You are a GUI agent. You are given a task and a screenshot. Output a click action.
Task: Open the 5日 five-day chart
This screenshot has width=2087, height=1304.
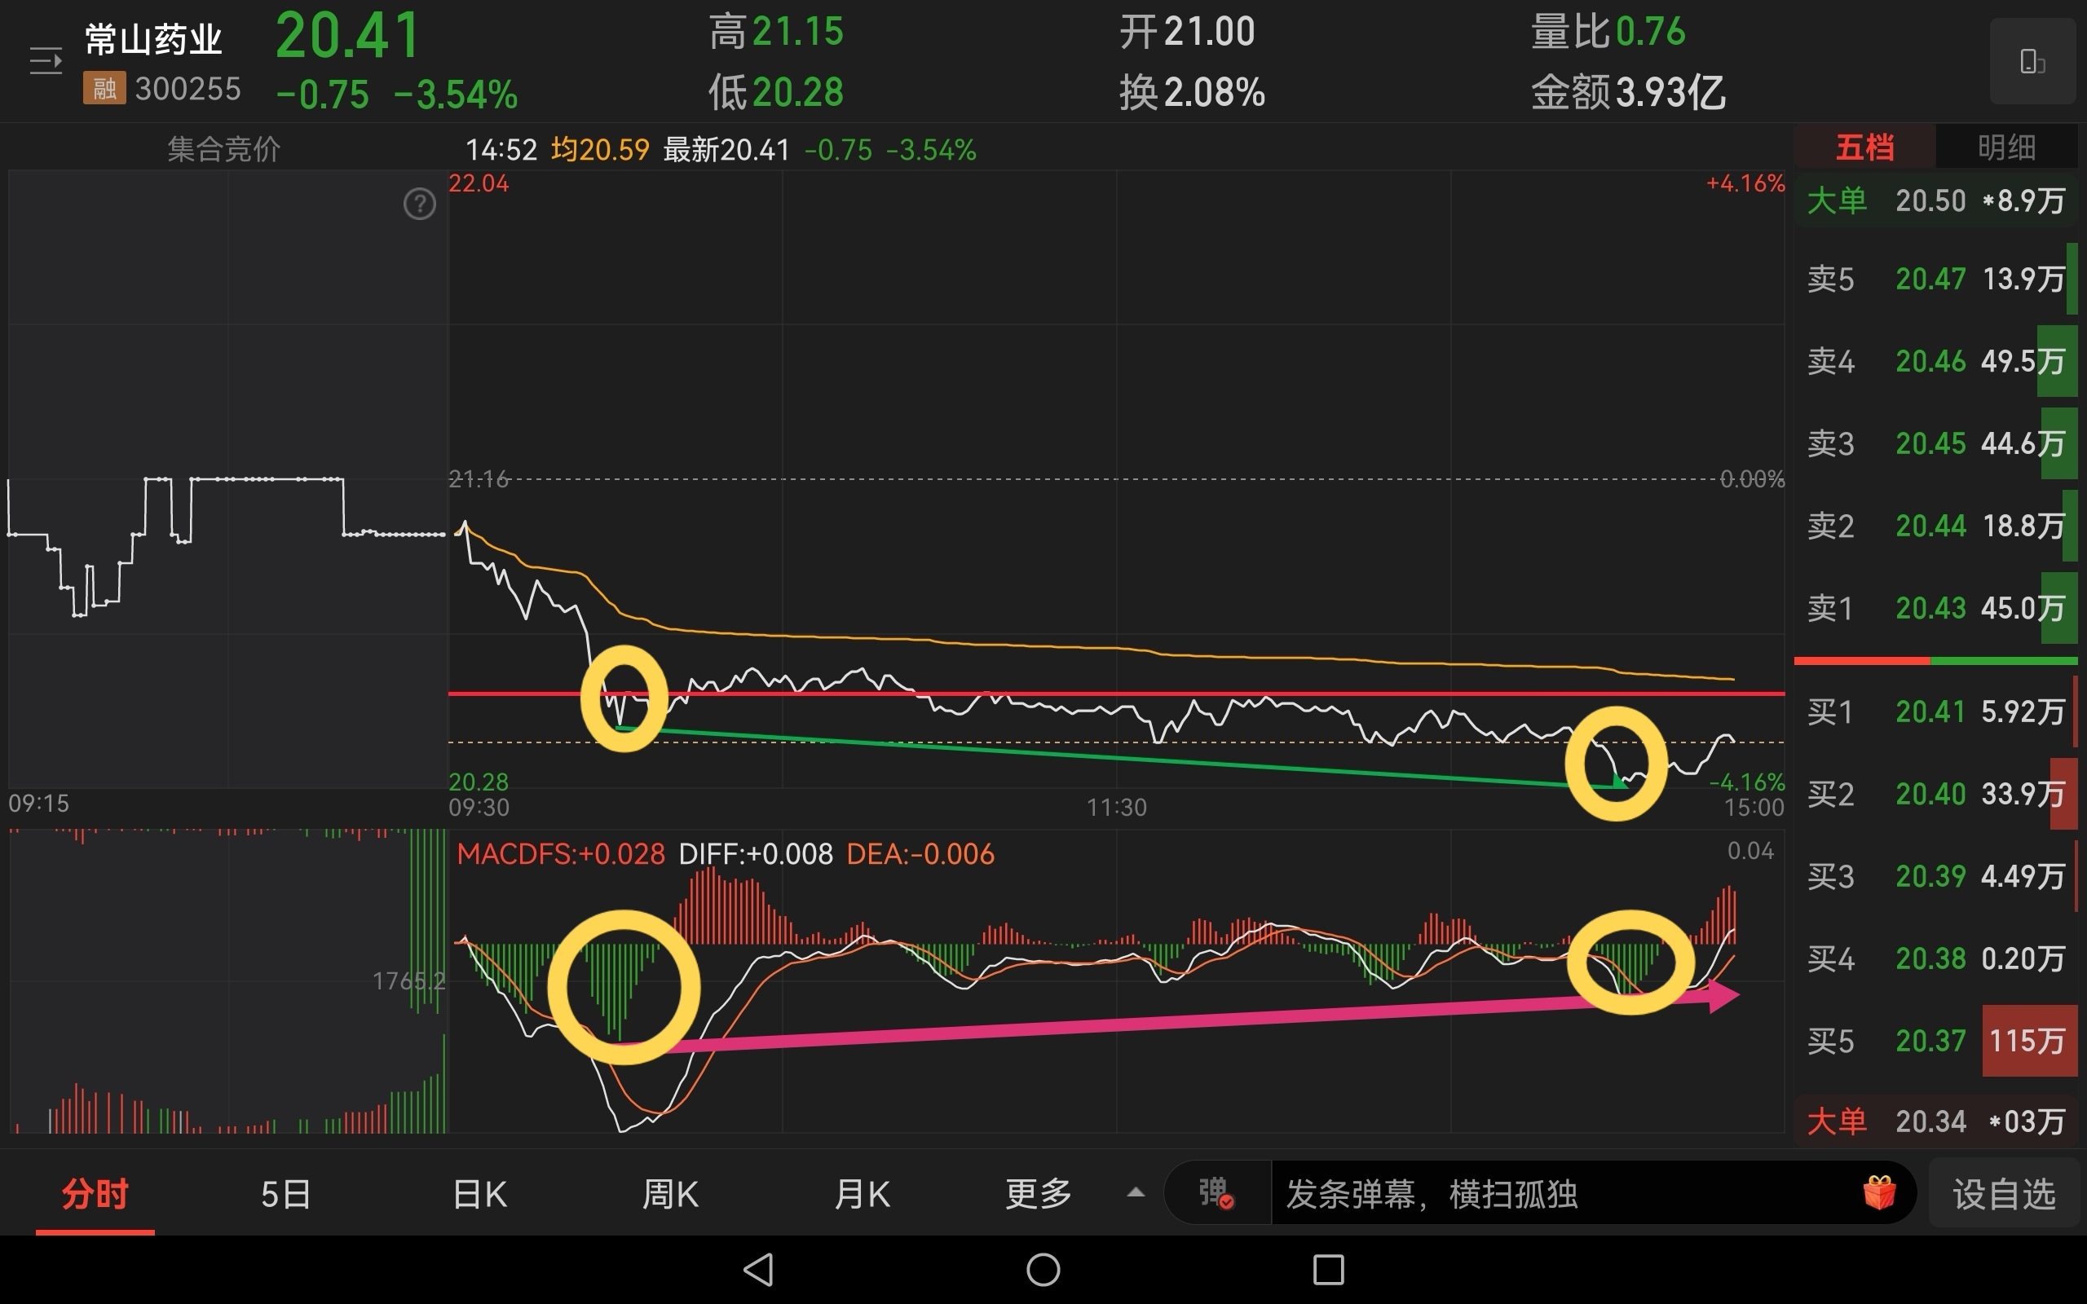click(x=285, y=1194)
